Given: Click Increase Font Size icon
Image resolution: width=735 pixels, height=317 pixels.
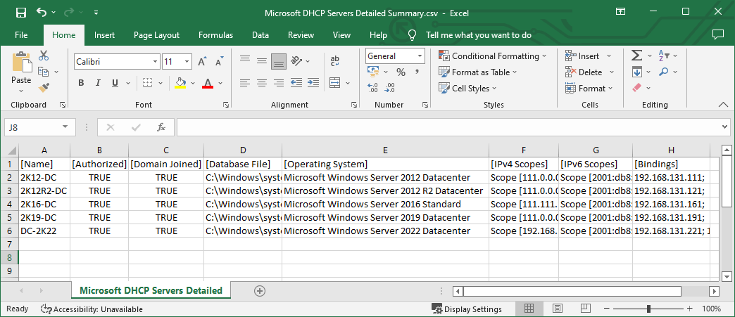Looking at the screenshot, I should (202, 61).
